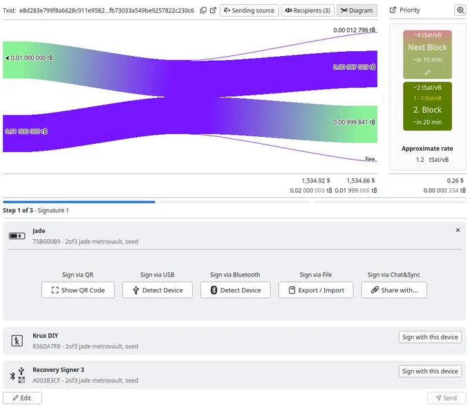Click the Approximate rate label
470x408 pixels.
click(427, 149)
